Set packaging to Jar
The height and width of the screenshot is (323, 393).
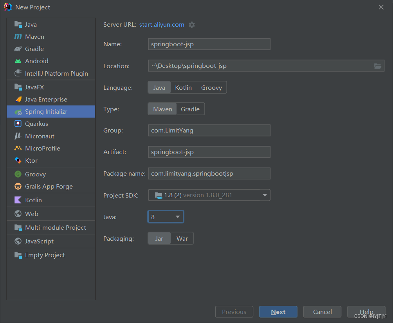pyautogui.click(x=159, y=238)
